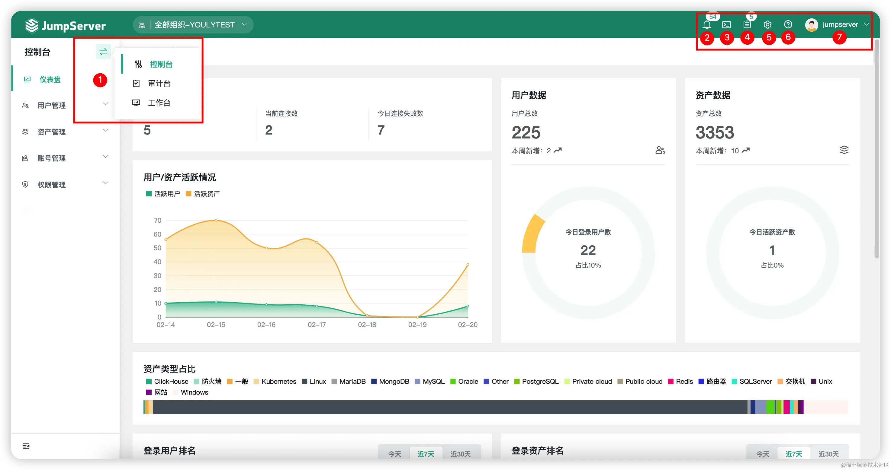Toggle Linux legend in asset type chart
This screenshot has height=470, width=891.
[314, 382]
